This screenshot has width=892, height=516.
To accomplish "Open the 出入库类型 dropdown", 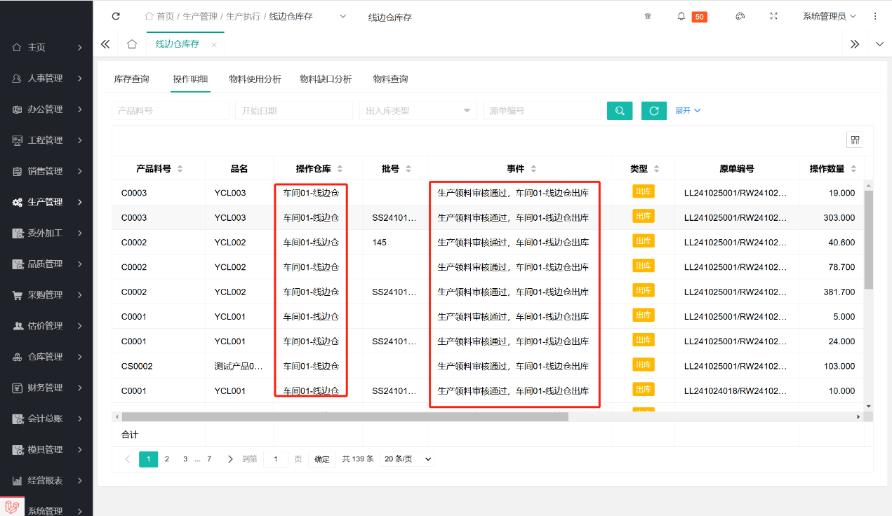I will coord(418,111).
